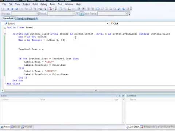This screenshot has width=175, height=131.
Task: Click the Uncomment selected lines icon
Action: (x=93, y=9)
